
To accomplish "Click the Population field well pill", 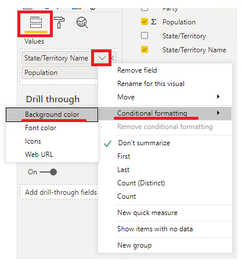I will (60, 73).
